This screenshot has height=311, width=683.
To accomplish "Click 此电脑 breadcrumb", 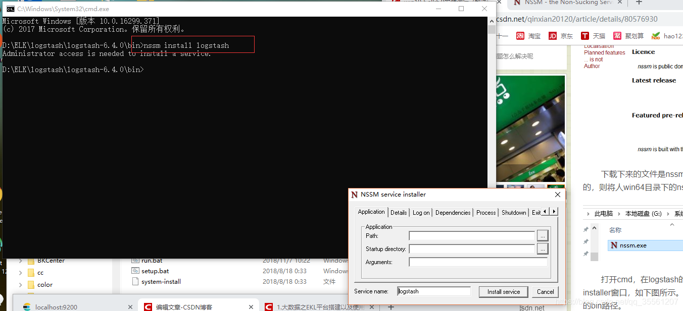I will (604, 214).
